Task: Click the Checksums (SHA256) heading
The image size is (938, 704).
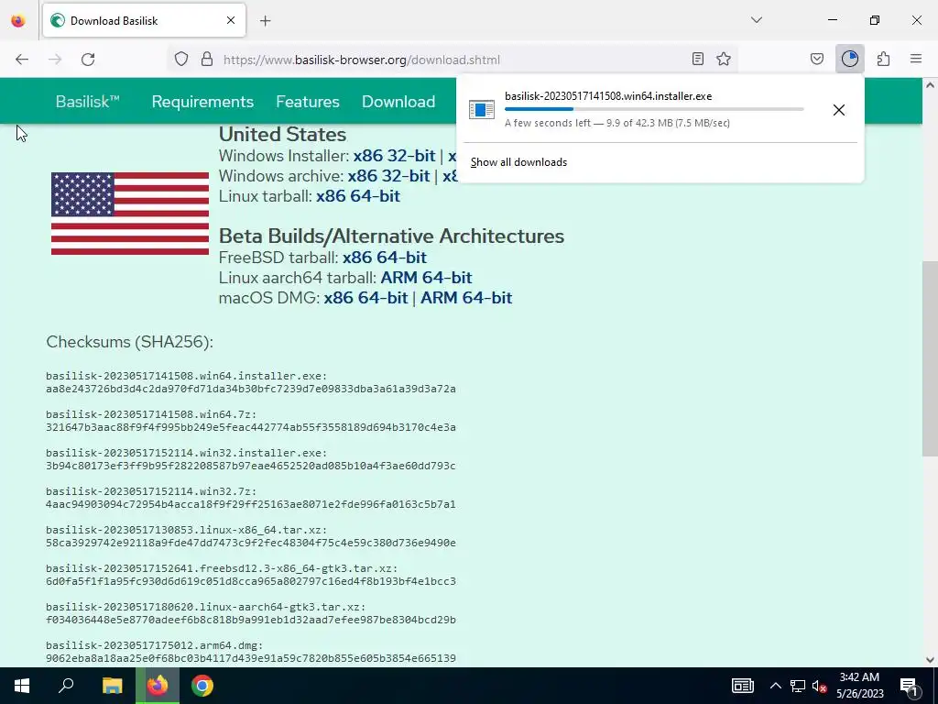Action: (130, 342)
